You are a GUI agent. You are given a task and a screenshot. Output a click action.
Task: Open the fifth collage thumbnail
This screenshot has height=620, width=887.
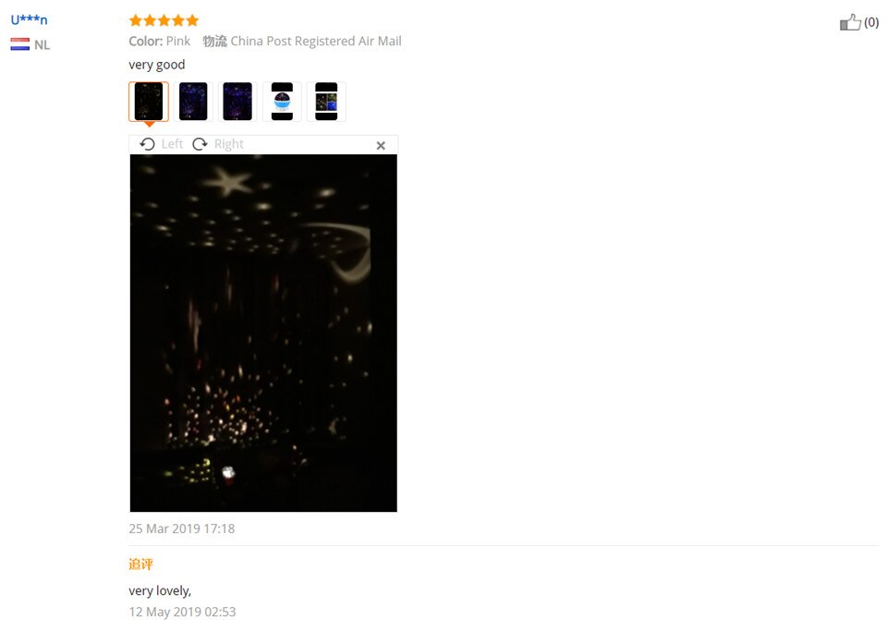tap(326, 102)
